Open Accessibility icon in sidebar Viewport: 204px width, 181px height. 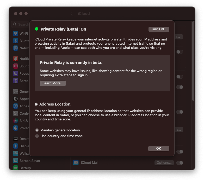coord(16,106)
